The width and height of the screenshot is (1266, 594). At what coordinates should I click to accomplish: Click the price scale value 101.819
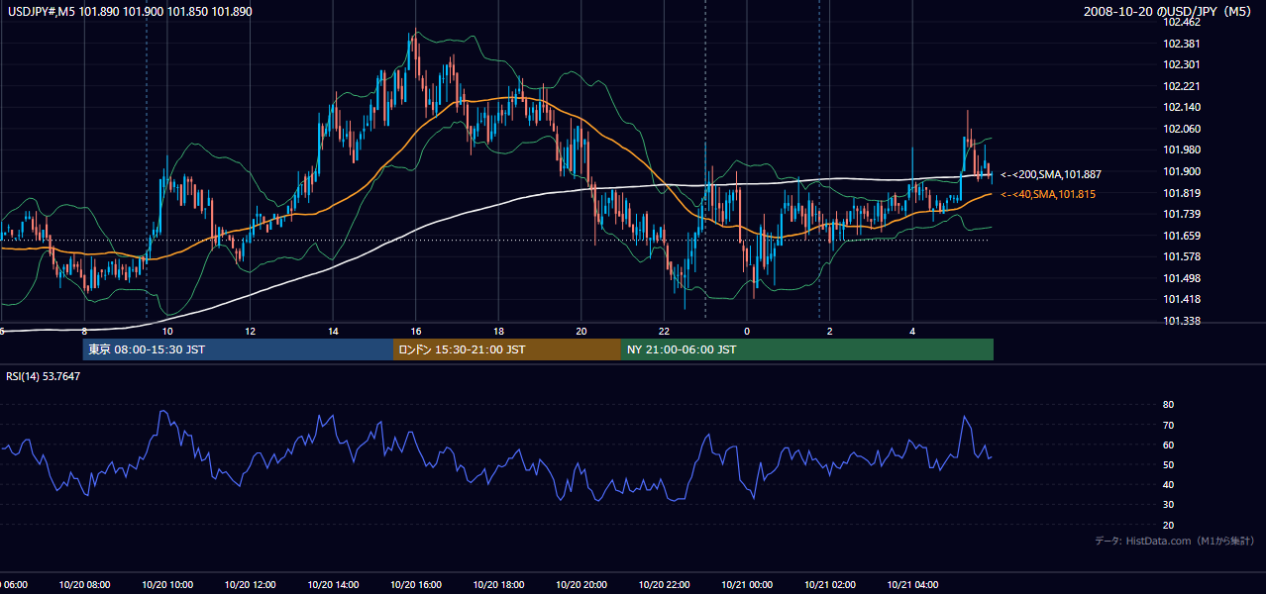click(1182, 193)
